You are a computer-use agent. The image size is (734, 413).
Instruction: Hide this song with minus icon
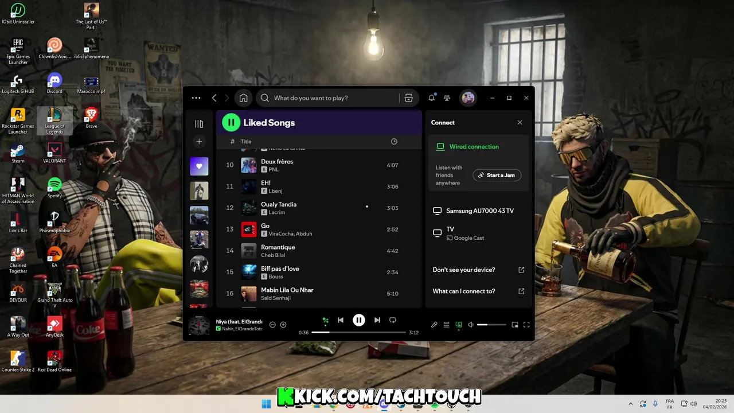tap(272, 325)
